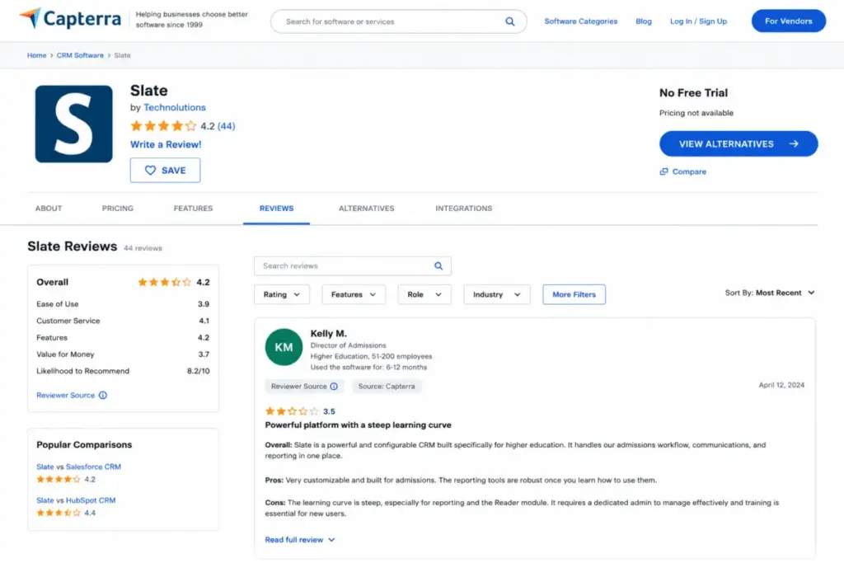Screen dimensions: 844x563
Task: Click the Save button with heart
Action: coord(165,170)
